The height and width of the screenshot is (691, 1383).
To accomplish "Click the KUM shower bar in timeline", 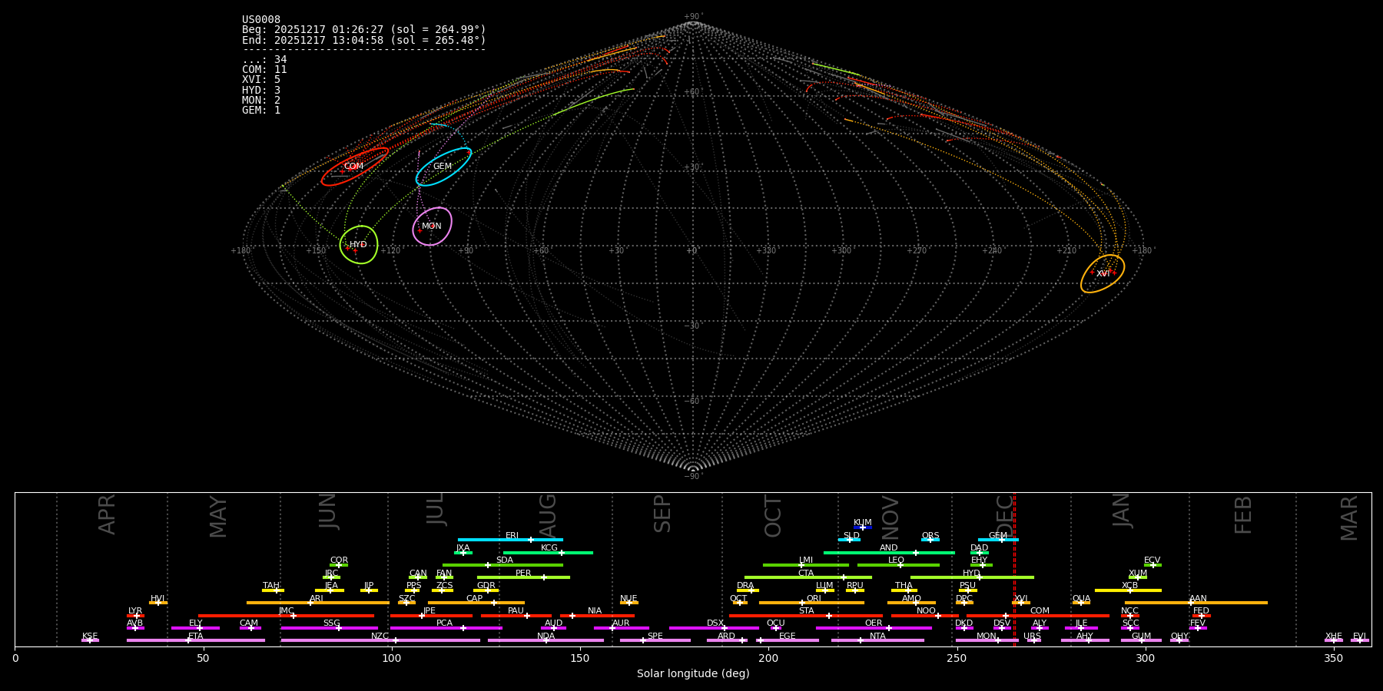I will click(x=863, y=527).
